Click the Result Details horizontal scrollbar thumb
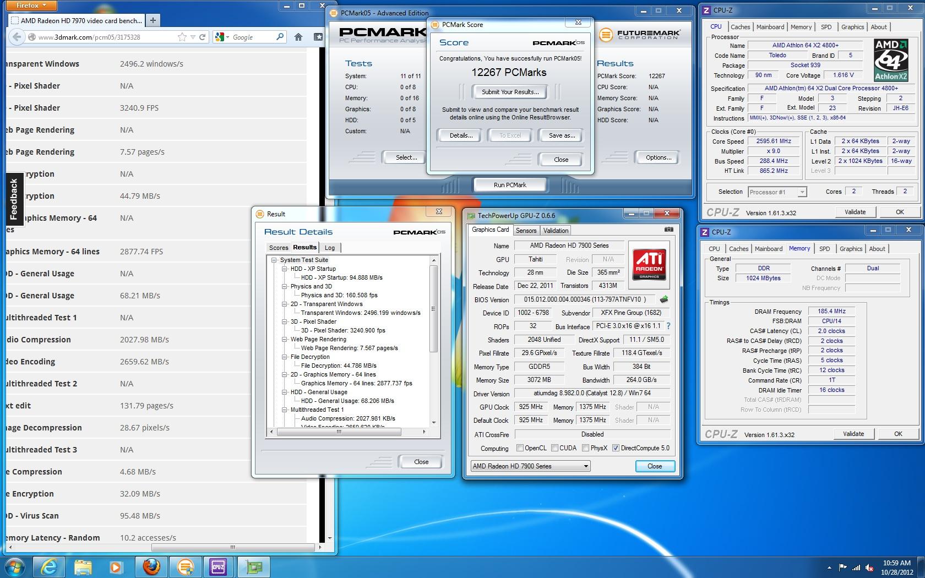 click(339, 432)
